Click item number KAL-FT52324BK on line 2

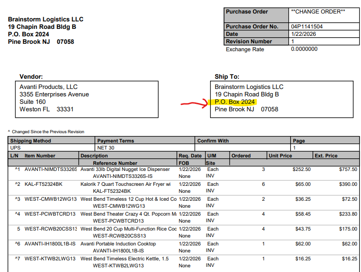pos(43,184)
